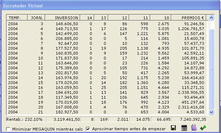221x133 pixels.
Task: Click the INVERSION column header
Action: pyautogui.click(x=63, y=18)
